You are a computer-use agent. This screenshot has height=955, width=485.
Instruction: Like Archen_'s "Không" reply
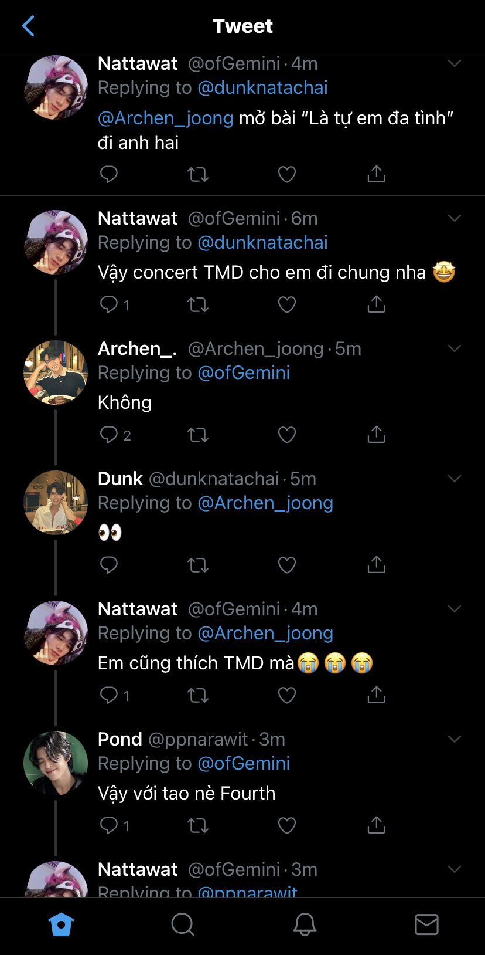286,435
